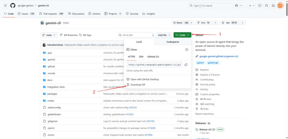Expand the Watch options dropdown
288x139 pixels.
click(x=191, y=23)
